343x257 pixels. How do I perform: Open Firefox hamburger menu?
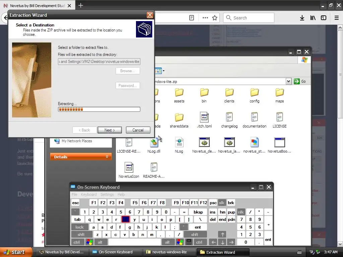(x=337, y=18)
